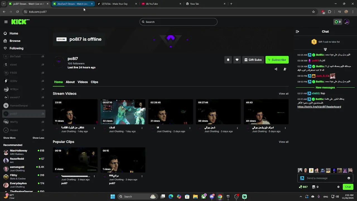Viewport: 357px width, 201px height.
Task: Expand the pinned gift leaderboard handle
Action: click(x=325, y=49)
